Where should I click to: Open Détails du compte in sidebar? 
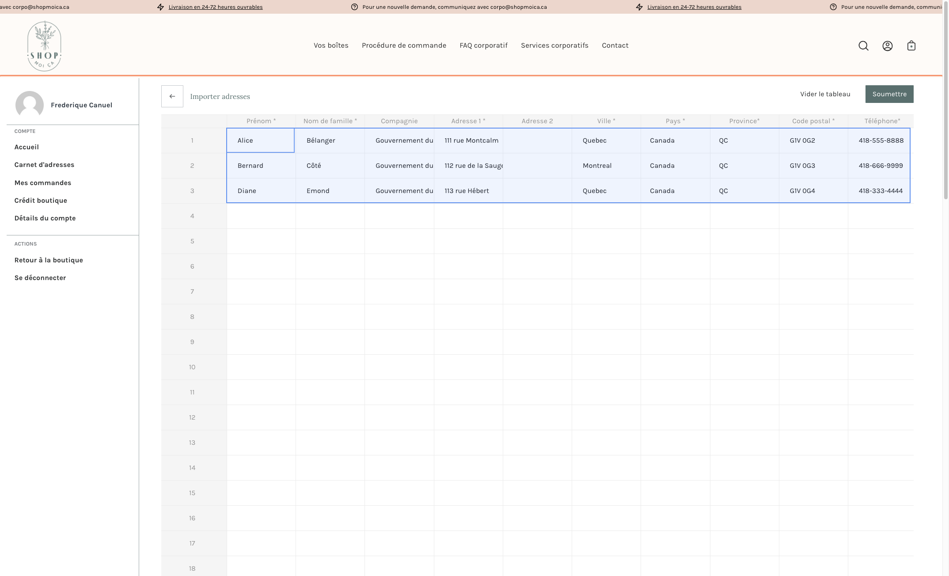[45, 218]
